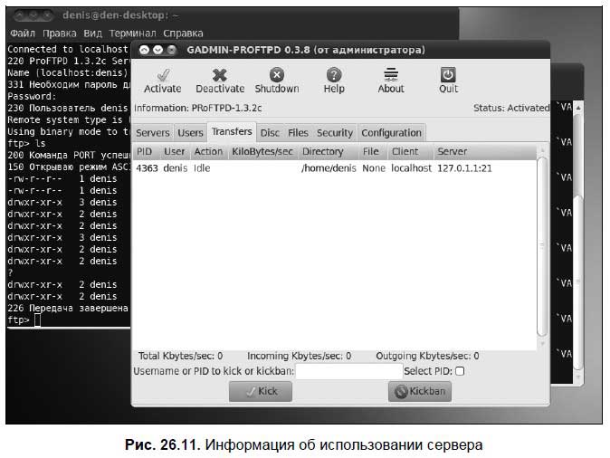This screenshot has height=458, width=610.
Task: Open the Users tab
Action: (x=190, y=133)
